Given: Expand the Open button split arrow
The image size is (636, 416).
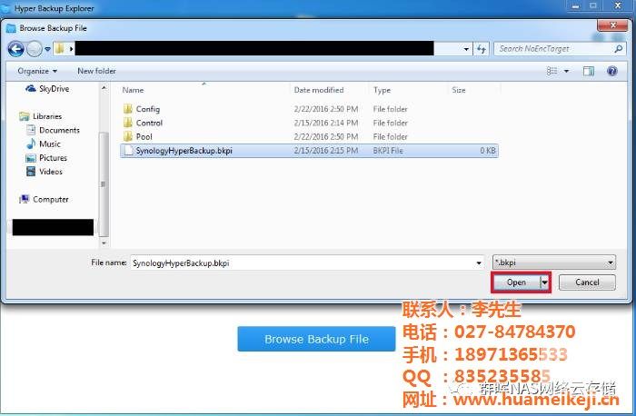Looking at the screenshot, I should click(545, 282).
